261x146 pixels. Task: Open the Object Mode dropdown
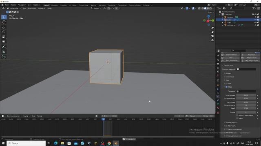click(x=14, y=8)
